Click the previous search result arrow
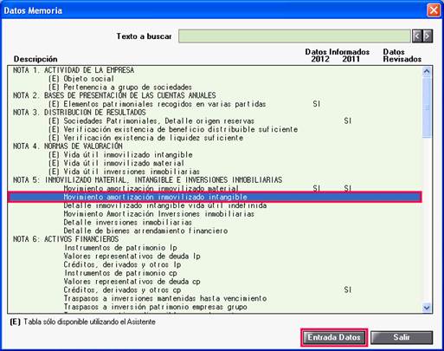 click(x=417, y=36)
